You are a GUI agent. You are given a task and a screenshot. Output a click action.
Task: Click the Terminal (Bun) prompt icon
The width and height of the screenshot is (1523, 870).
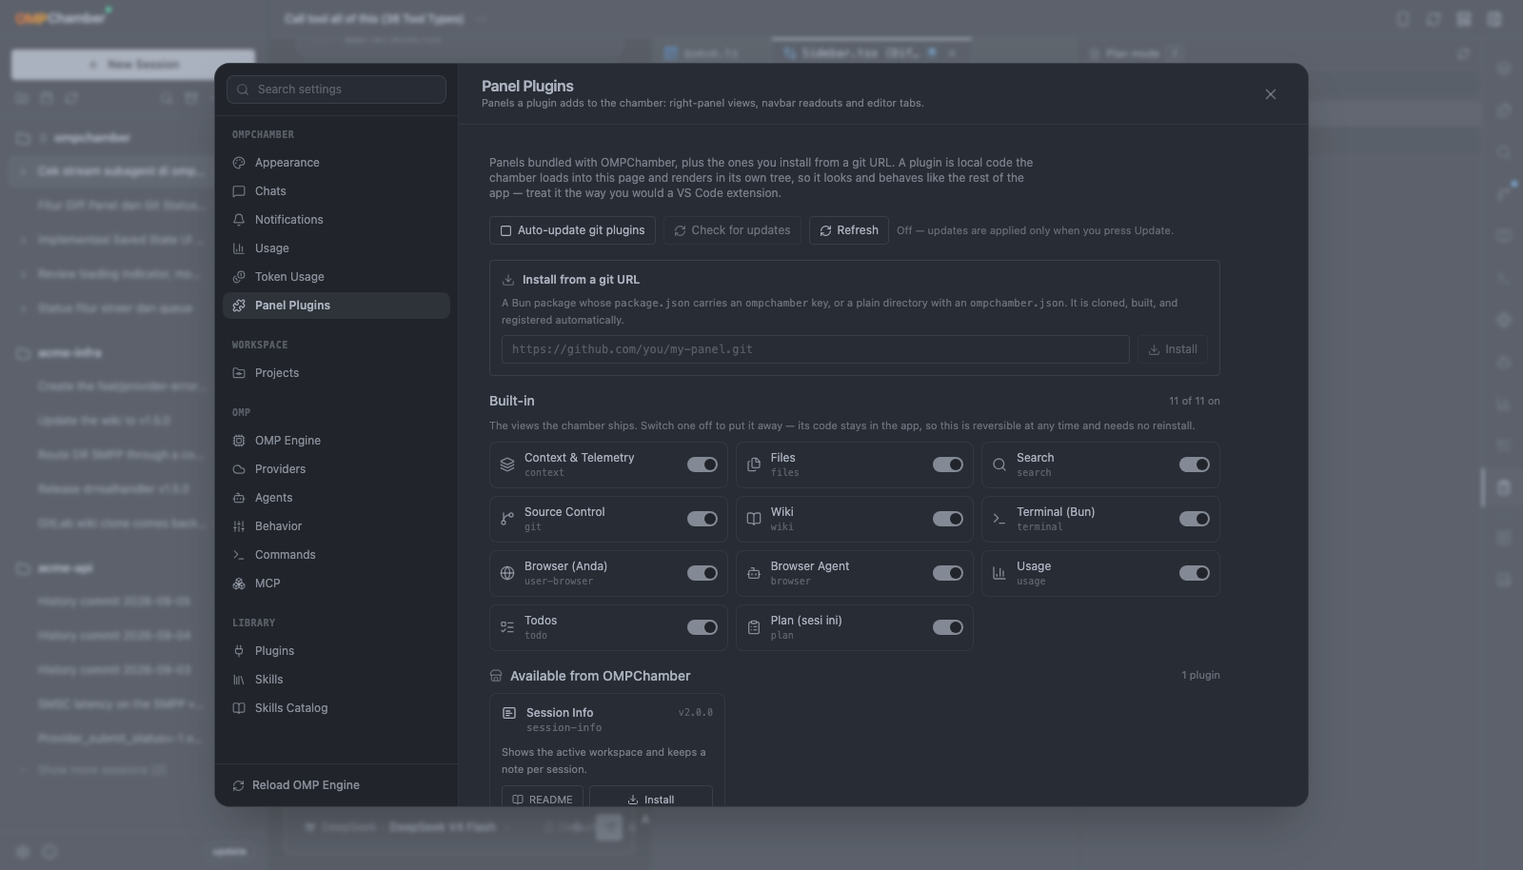[999, 520]
